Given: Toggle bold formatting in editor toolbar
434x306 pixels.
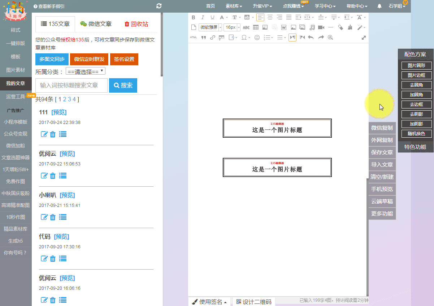Looking at the screenshot, I should (x=193, y=17).
